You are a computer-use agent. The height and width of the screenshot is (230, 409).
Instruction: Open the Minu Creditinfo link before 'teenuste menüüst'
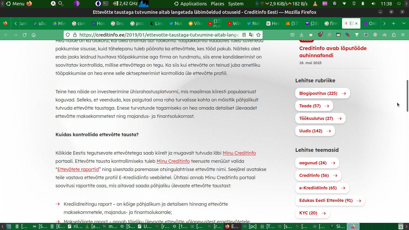click(x=173, y=161)
